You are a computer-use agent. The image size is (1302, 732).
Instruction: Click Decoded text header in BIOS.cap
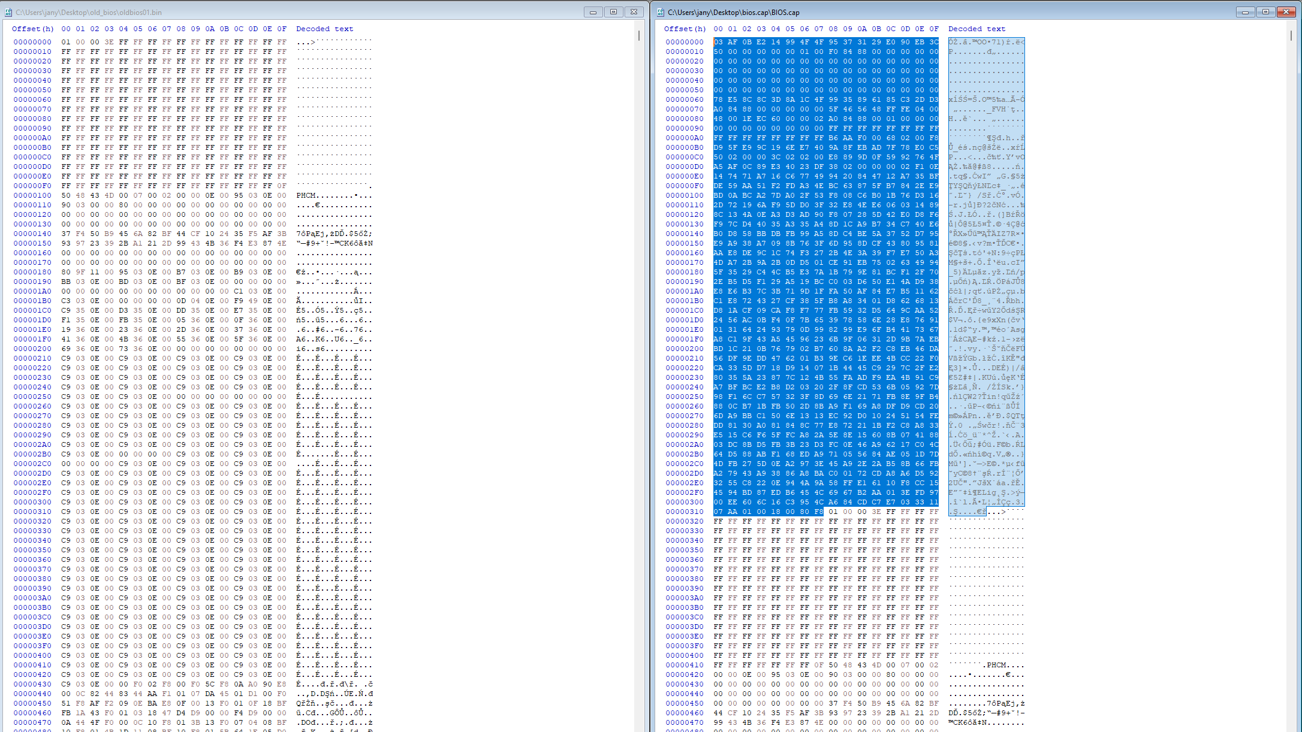976,29
